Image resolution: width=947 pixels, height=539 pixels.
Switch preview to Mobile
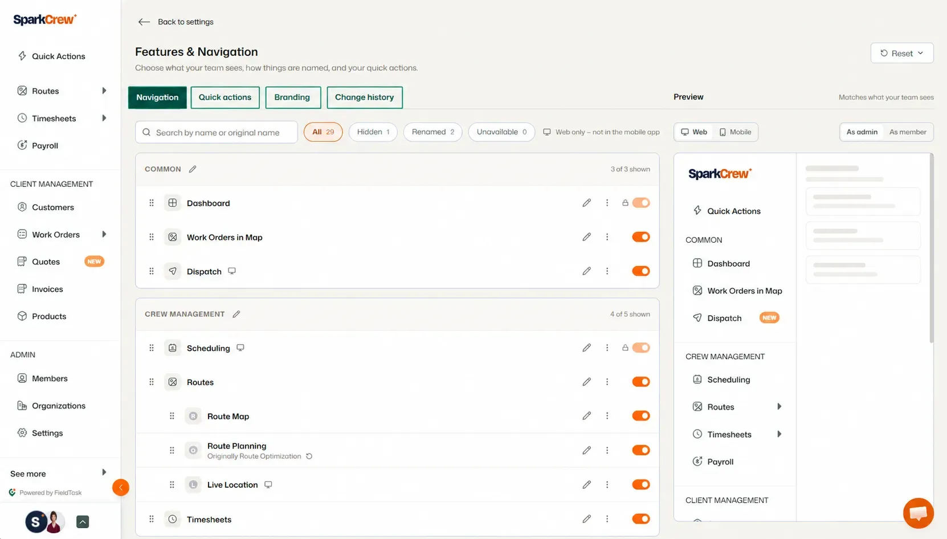click(x=735, y=132)
